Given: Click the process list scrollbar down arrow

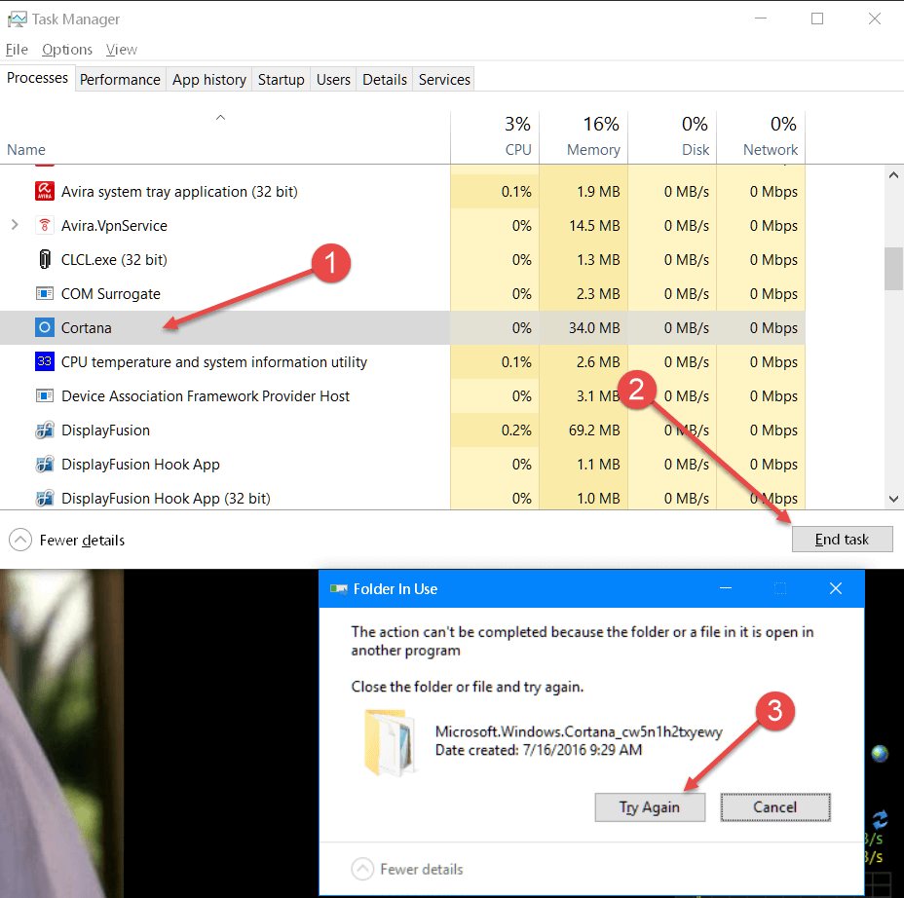Looking at the screenshot, I should tap(893, 499).
